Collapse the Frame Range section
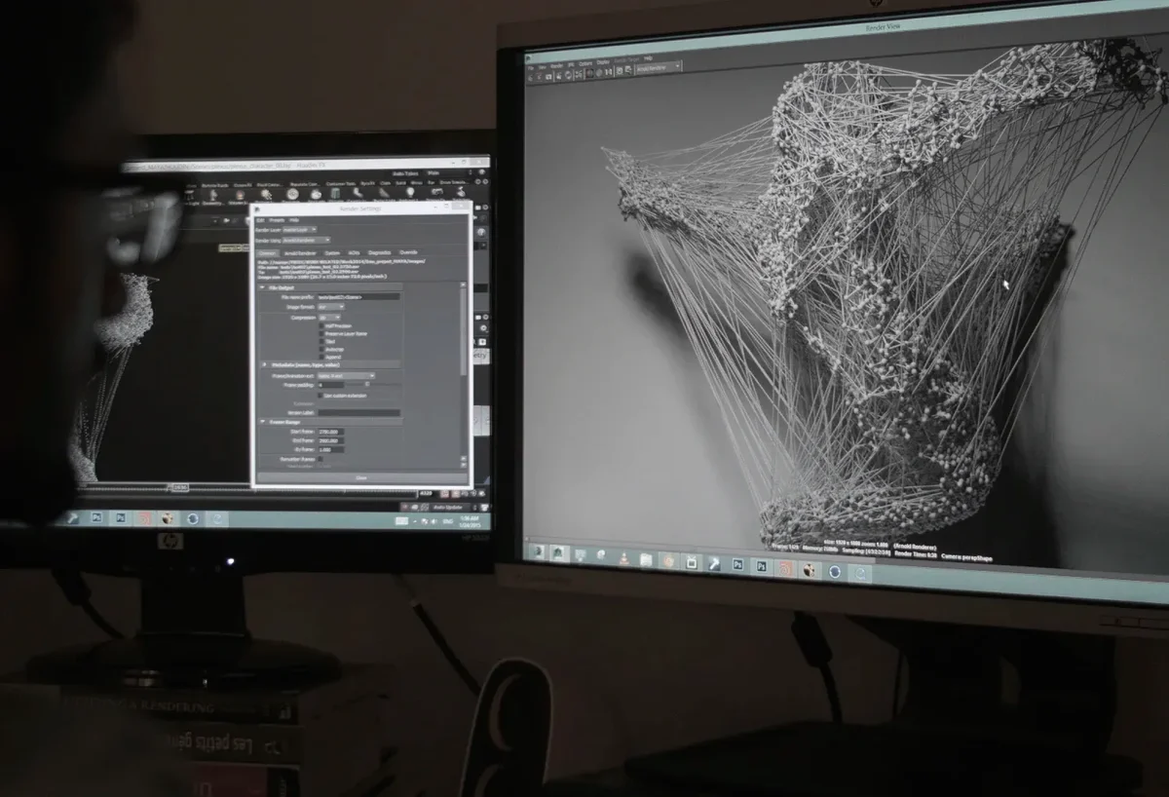The height and width of the screenshot is (797, 1169). coord(262,422)
